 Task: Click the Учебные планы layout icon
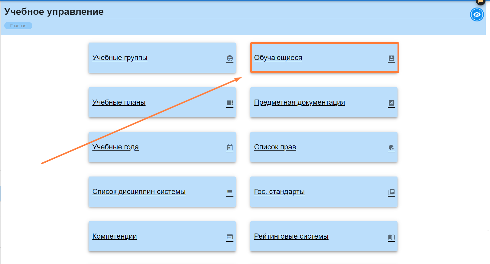(x=230, y=103)
